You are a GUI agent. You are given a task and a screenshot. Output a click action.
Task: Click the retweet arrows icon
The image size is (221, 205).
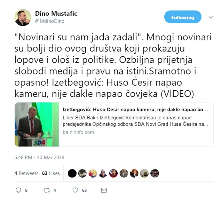(47, 190)
